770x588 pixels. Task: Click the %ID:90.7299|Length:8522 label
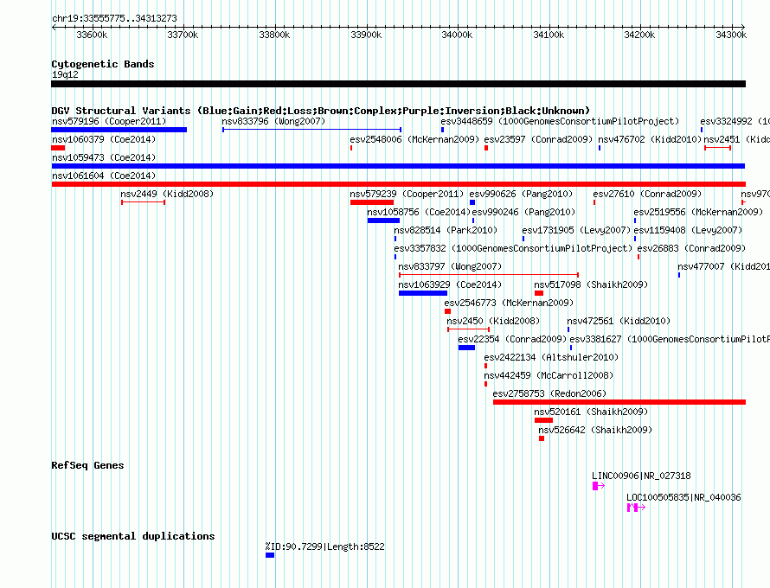(324, 546)
